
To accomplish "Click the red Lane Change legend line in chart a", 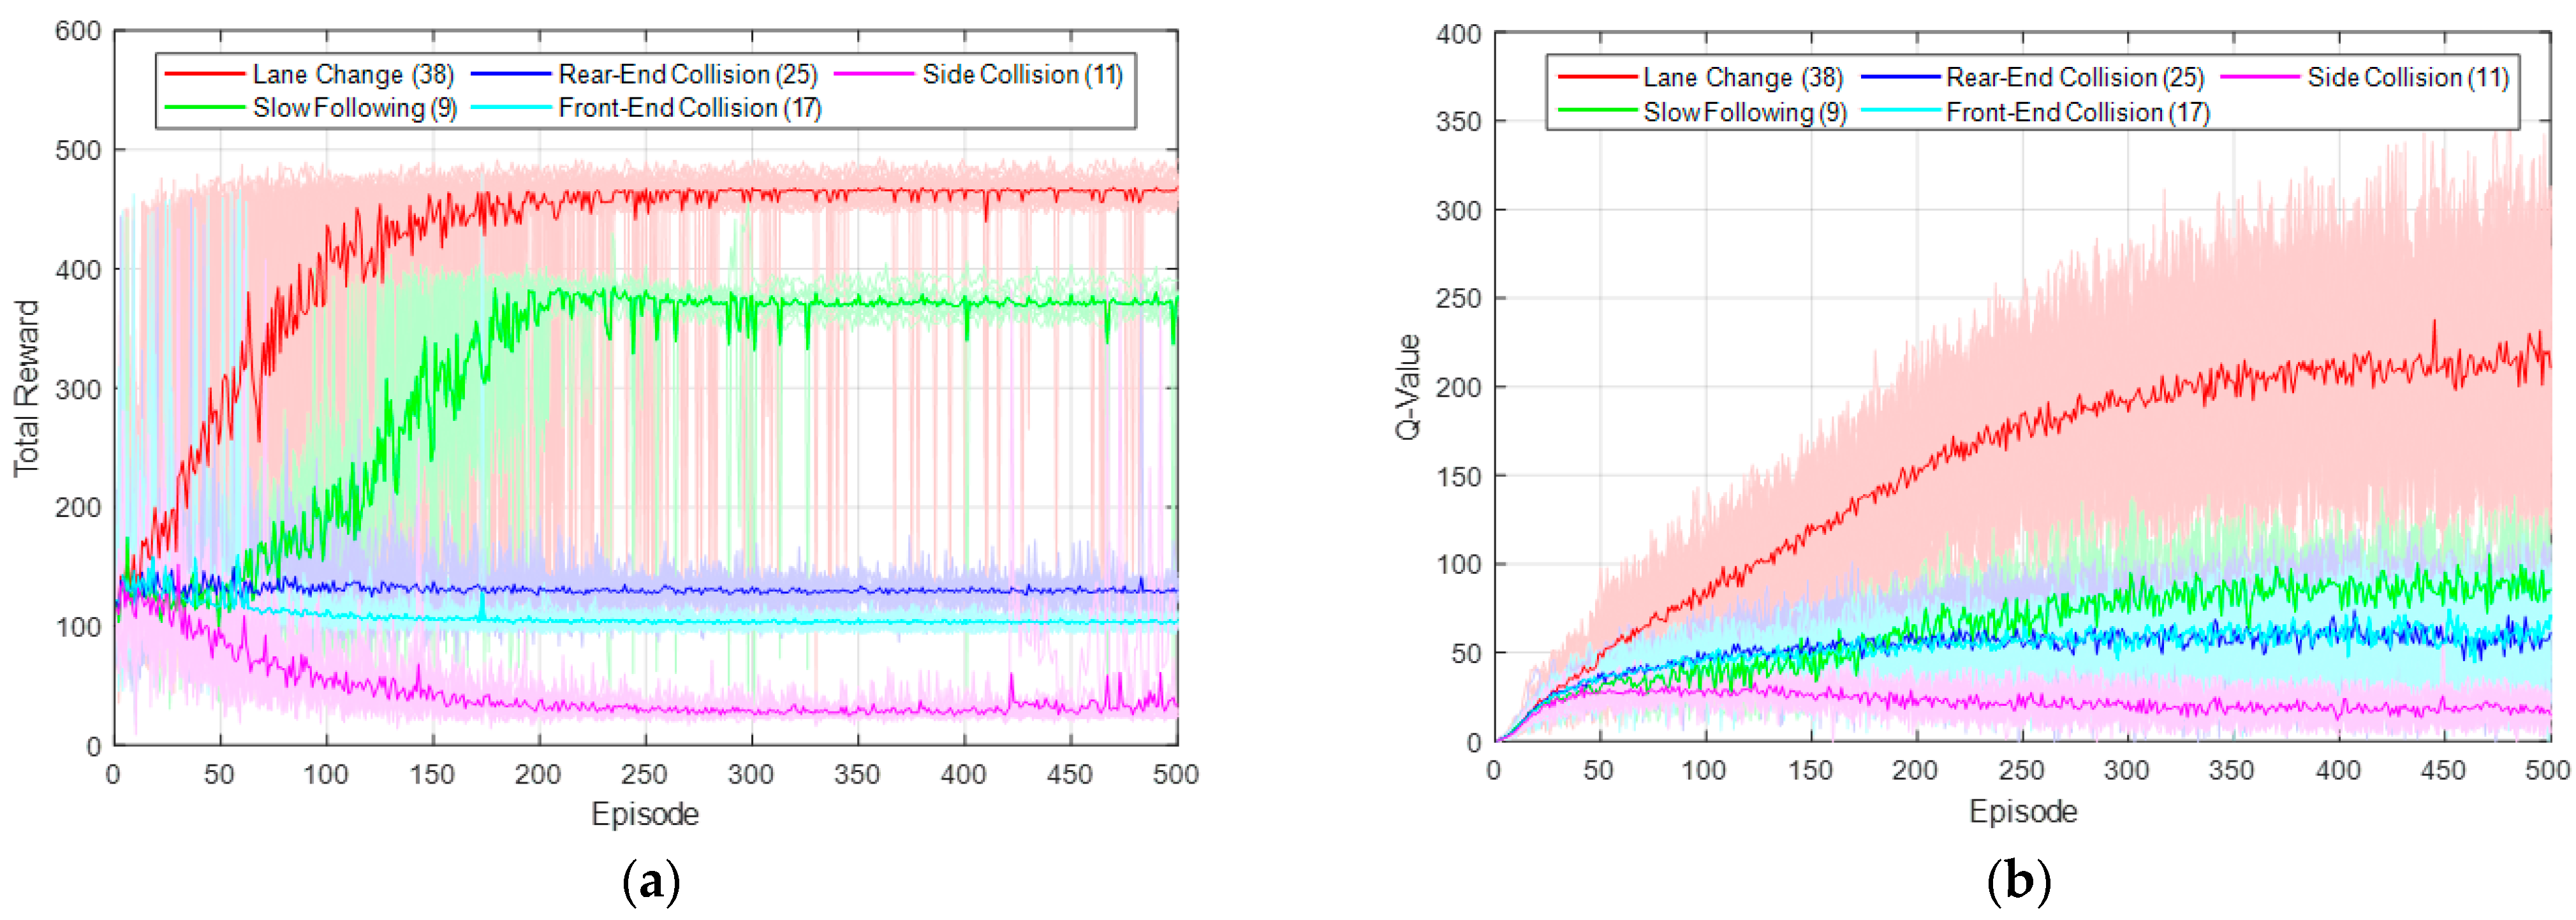I will 205,74.
